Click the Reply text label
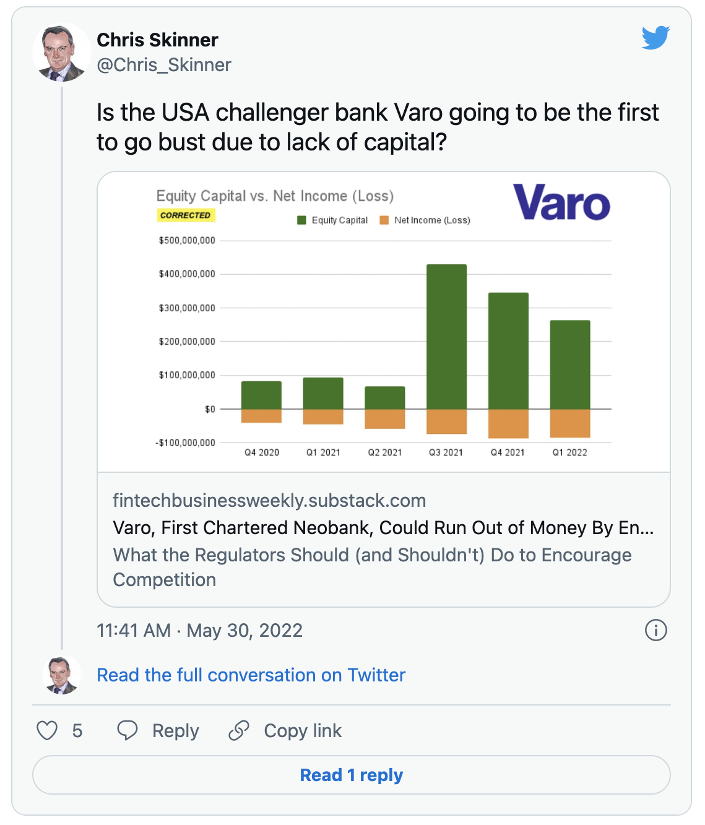The height and width of the screenshot is (825, 705). [x=176, y=731]
